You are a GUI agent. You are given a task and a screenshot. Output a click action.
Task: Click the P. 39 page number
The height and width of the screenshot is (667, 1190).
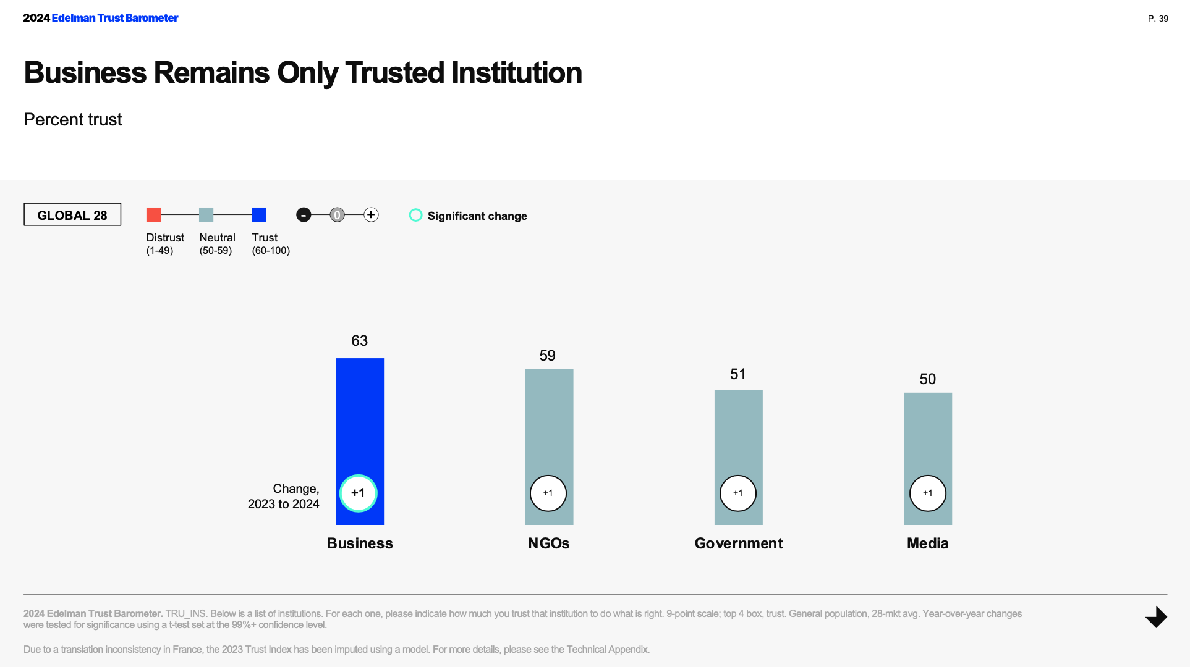coord(1158,19)
